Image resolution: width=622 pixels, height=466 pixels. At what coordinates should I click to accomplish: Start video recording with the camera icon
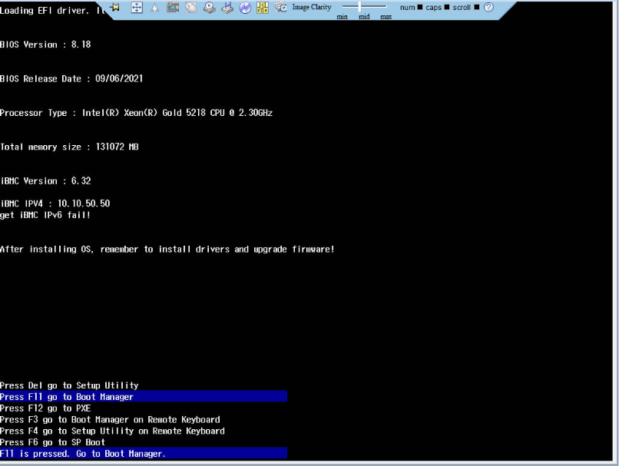click(x=173, y=8)
